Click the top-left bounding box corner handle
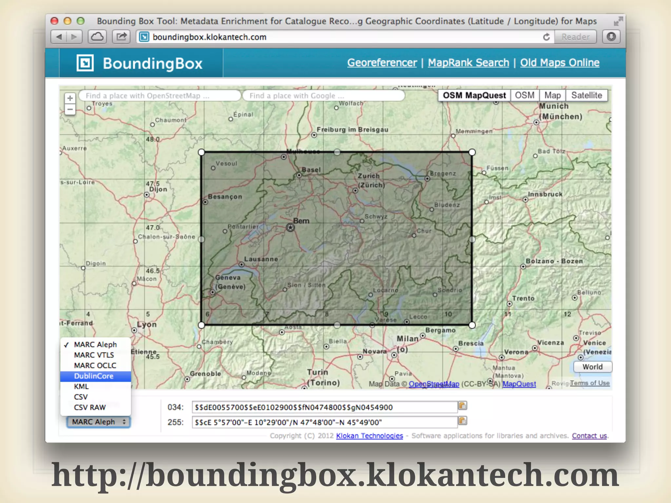 click(x=201, y=152)
